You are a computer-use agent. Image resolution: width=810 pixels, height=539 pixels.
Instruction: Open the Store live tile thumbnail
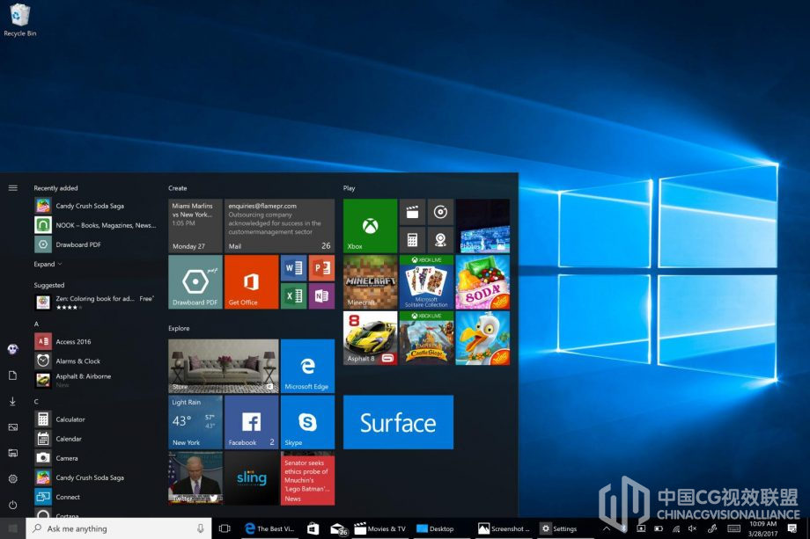tap(223, 366)
